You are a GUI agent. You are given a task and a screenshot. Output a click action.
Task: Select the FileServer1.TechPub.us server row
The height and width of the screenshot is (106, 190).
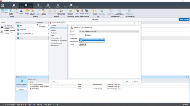(x=32, y=34)
